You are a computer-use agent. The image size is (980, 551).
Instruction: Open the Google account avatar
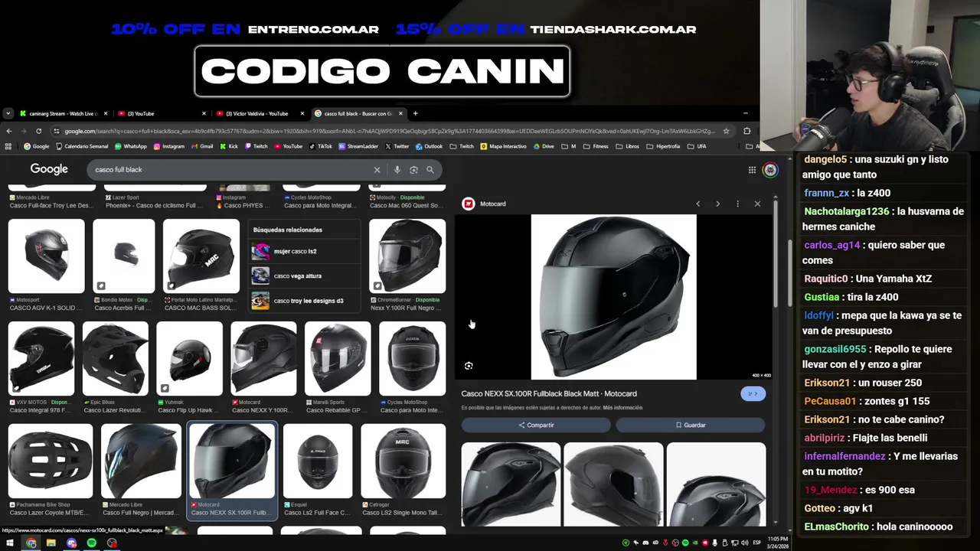pos(770,170)
